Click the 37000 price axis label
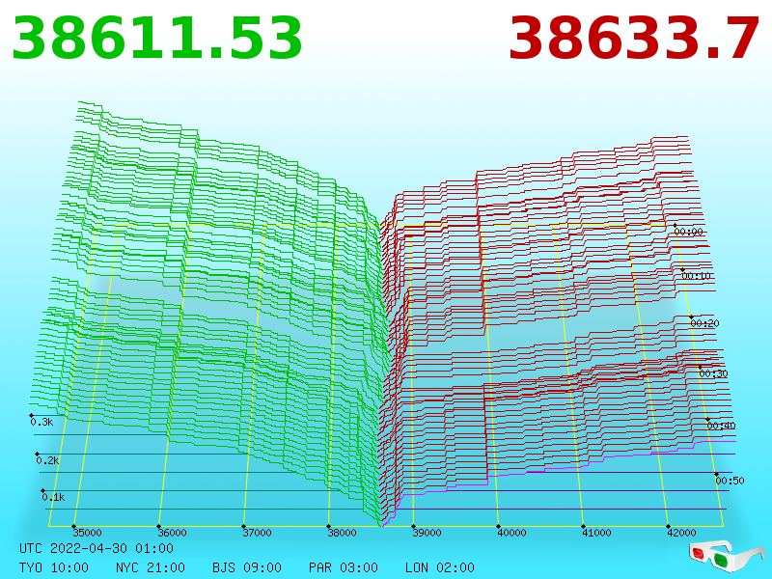772x579 pixels. tap(257, 533)
